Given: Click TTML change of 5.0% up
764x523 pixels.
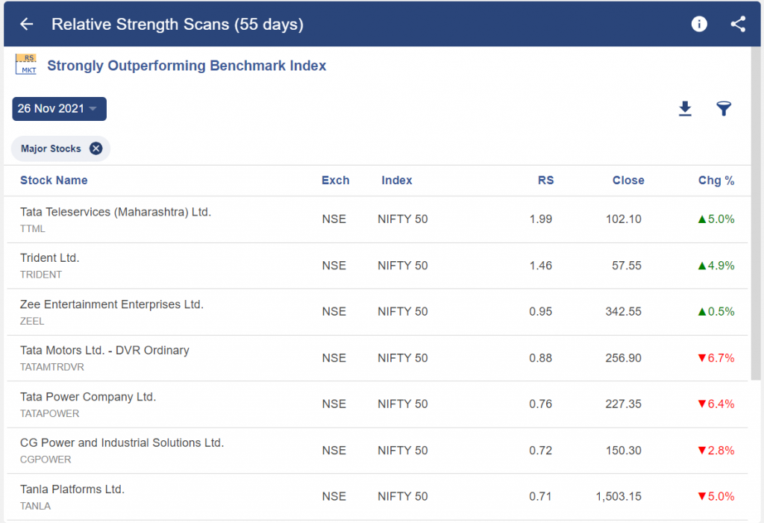Looking at the screenshot, I should [716, 219].
